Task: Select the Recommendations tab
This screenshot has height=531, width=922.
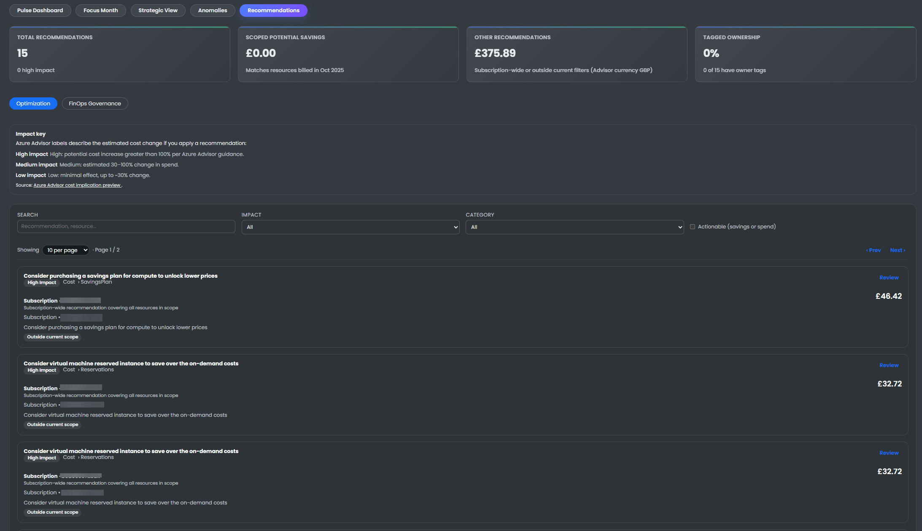Action: pos(273,11)
